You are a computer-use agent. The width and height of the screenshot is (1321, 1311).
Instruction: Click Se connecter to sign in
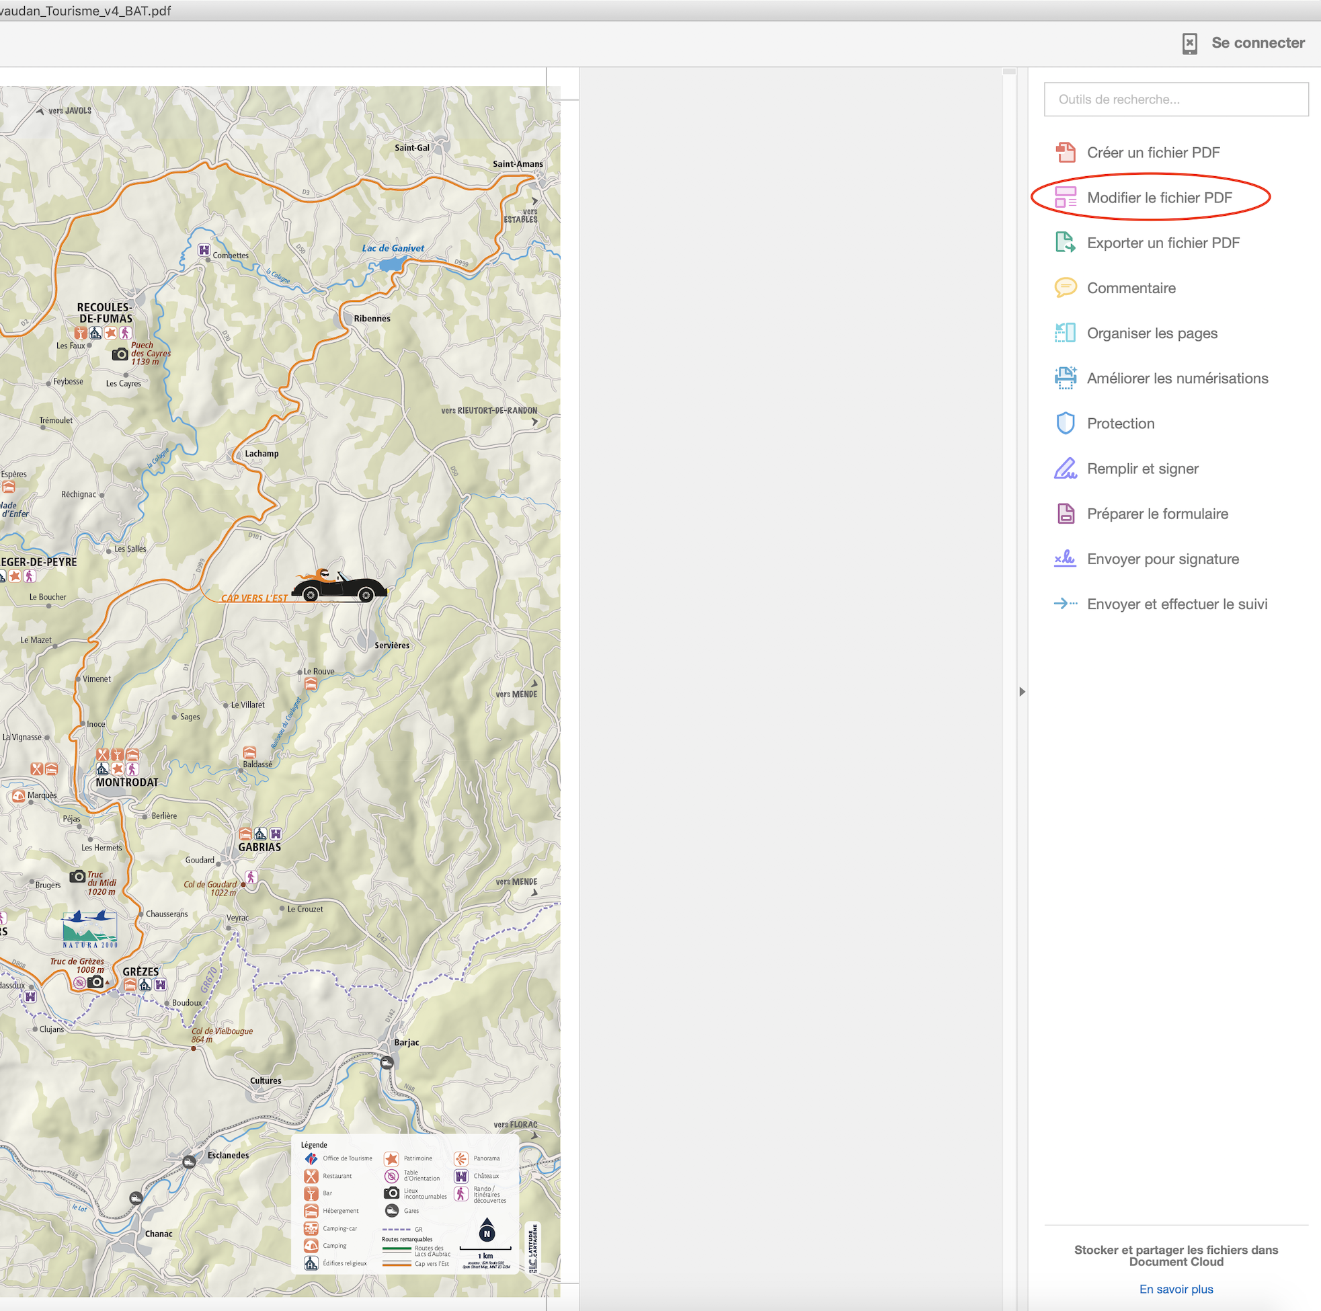(1257, 43)
